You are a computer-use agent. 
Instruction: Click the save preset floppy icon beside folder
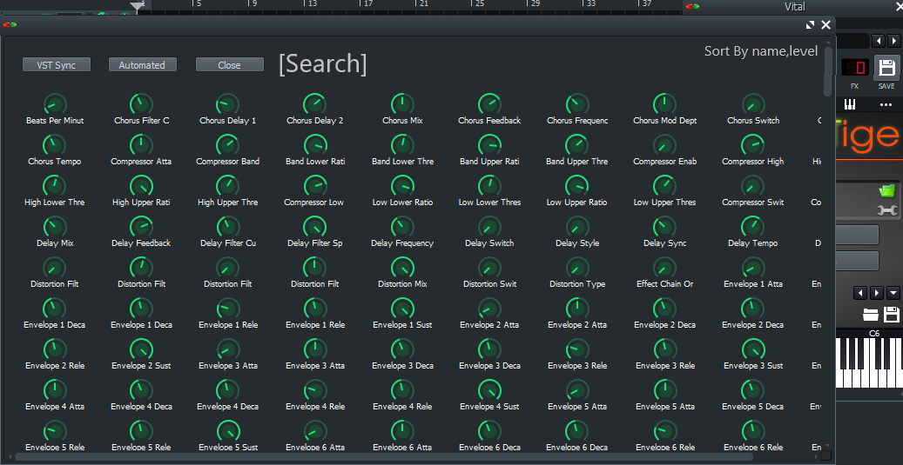click(x=891, y=315)
